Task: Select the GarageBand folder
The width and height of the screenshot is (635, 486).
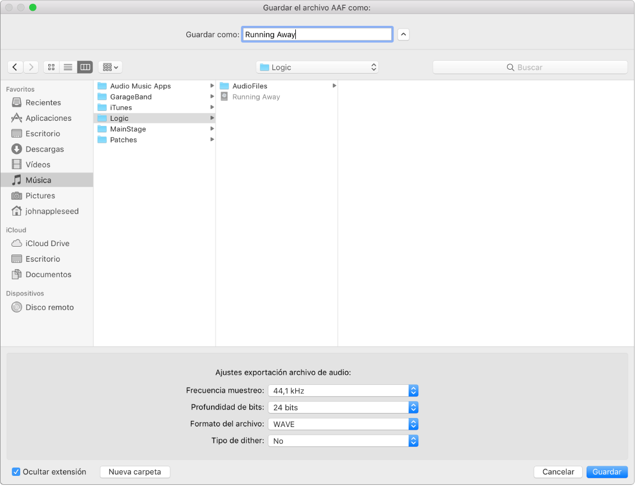Action: coord(131,97)
